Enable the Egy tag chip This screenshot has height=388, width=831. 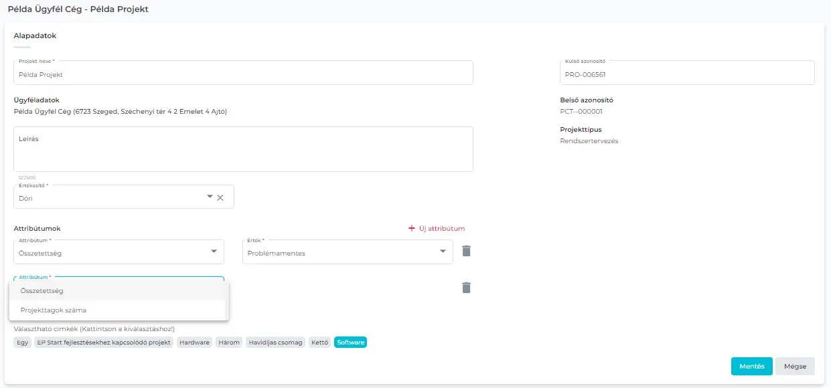point(22,343)
